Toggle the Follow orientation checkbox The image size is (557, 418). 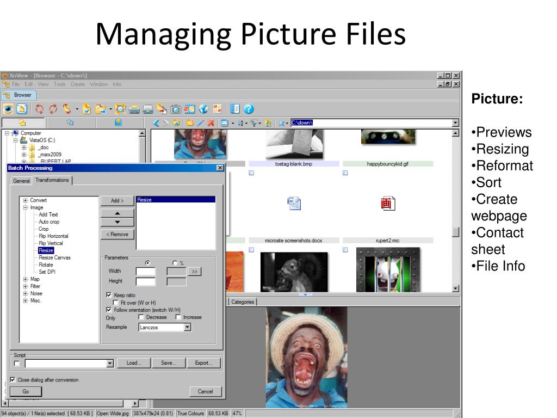click(109, 310)
